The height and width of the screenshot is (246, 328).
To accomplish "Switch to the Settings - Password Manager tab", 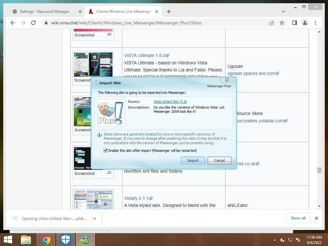I will point(44,12).
